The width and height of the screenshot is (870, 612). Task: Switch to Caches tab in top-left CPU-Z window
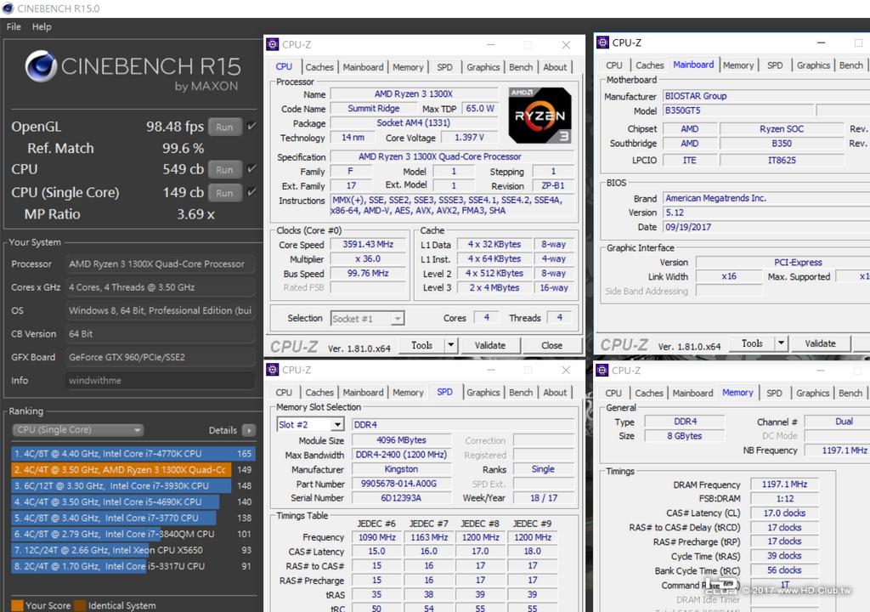pyautogui.click(x=319, y=67)
